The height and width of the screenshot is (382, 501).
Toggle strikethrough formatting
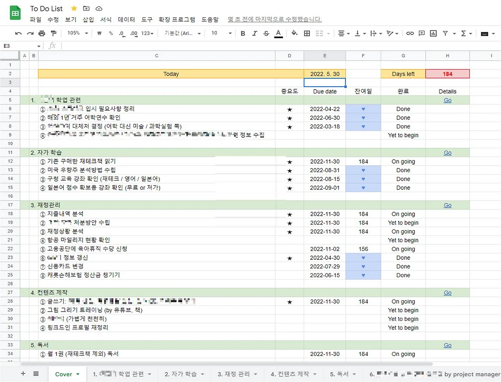point(267,33)
